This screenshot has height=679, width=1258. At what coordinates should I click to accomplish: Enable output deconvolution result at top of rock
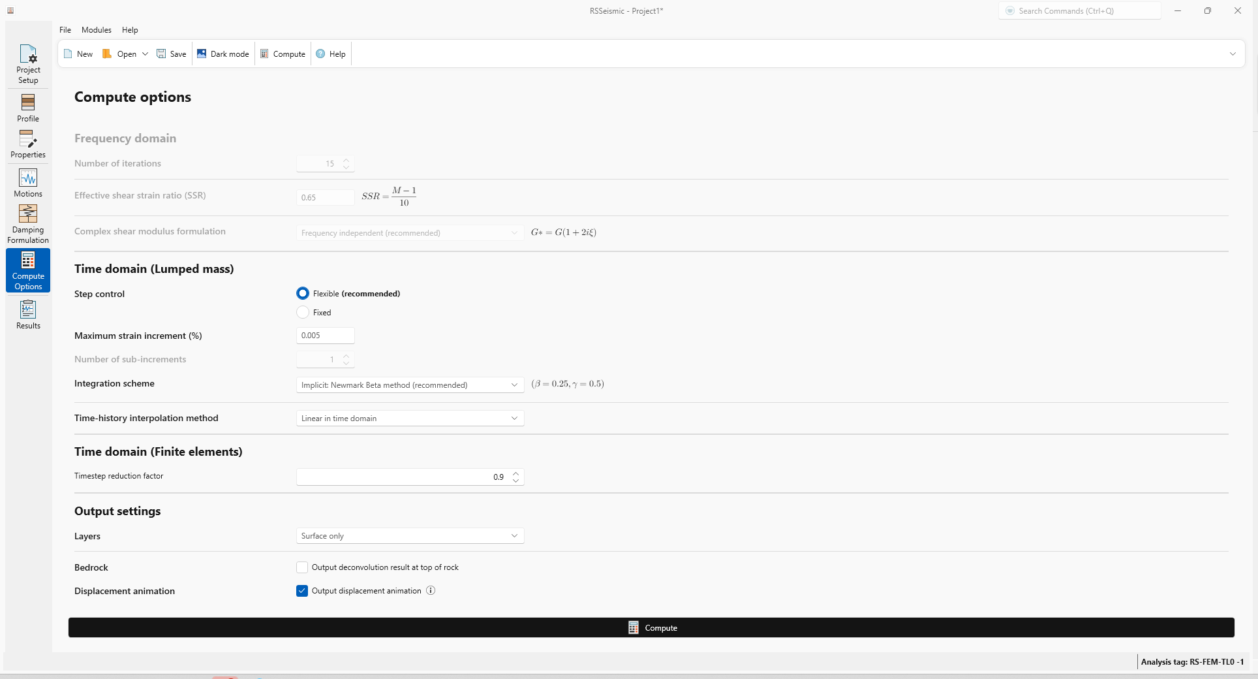[x=302, y=567]
